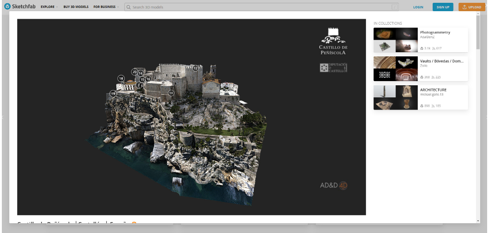Click the page vertical scrollbar thumb

click(x=478, y=33)
